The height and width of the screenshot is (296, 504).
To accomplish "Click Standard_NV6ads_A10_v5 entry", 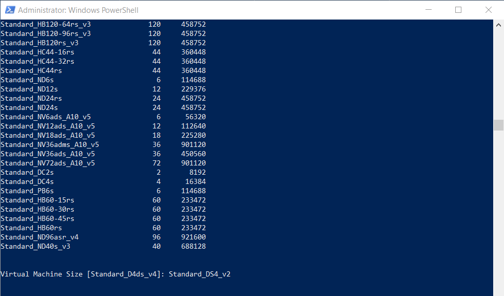I will 46,117.
